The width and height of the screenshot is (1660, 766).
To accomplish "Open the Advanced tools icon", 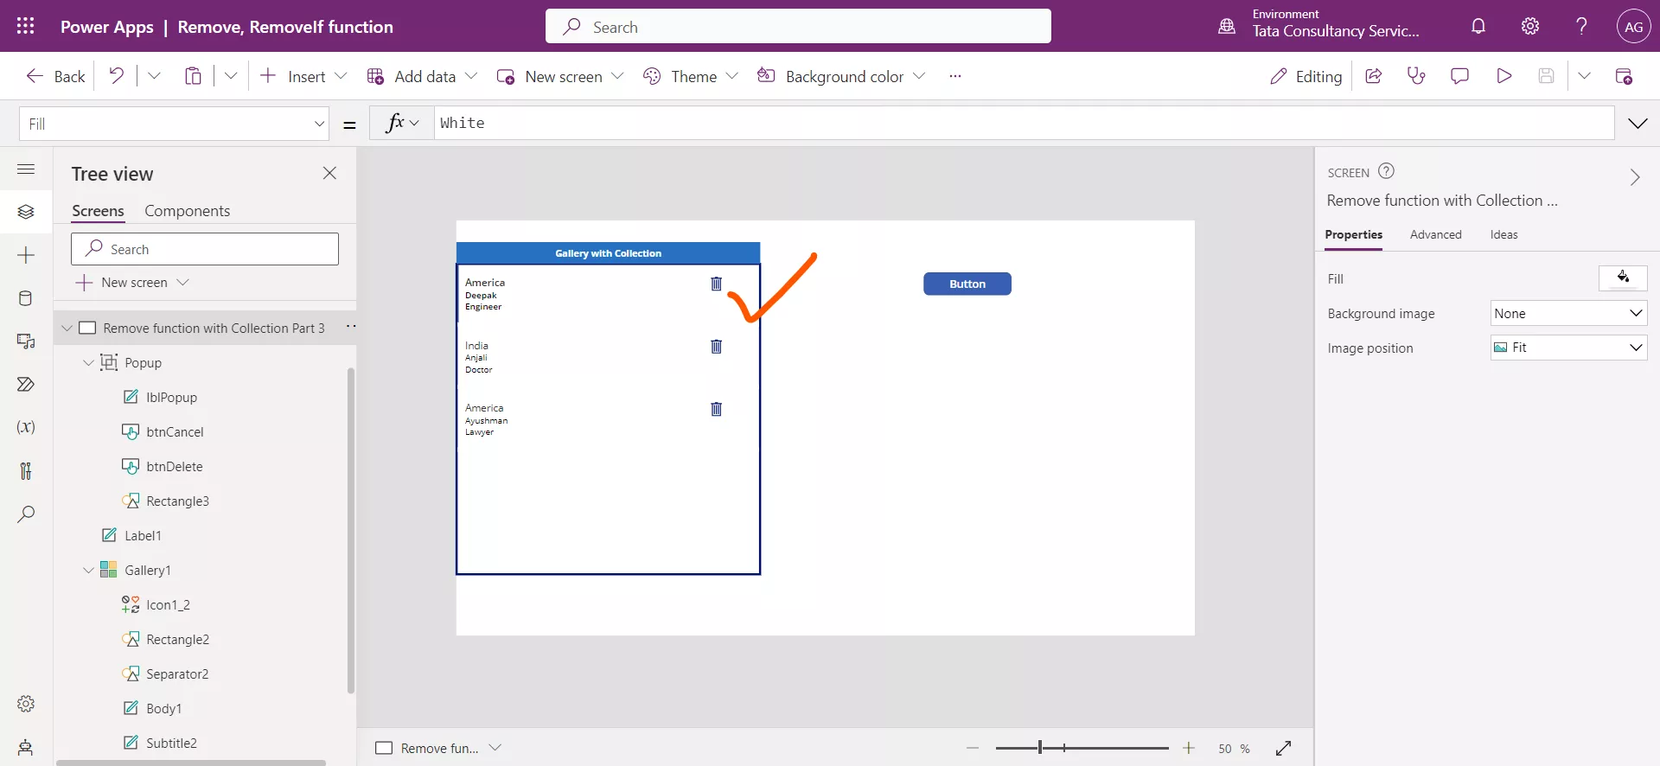I will click(x=26, y=470).
